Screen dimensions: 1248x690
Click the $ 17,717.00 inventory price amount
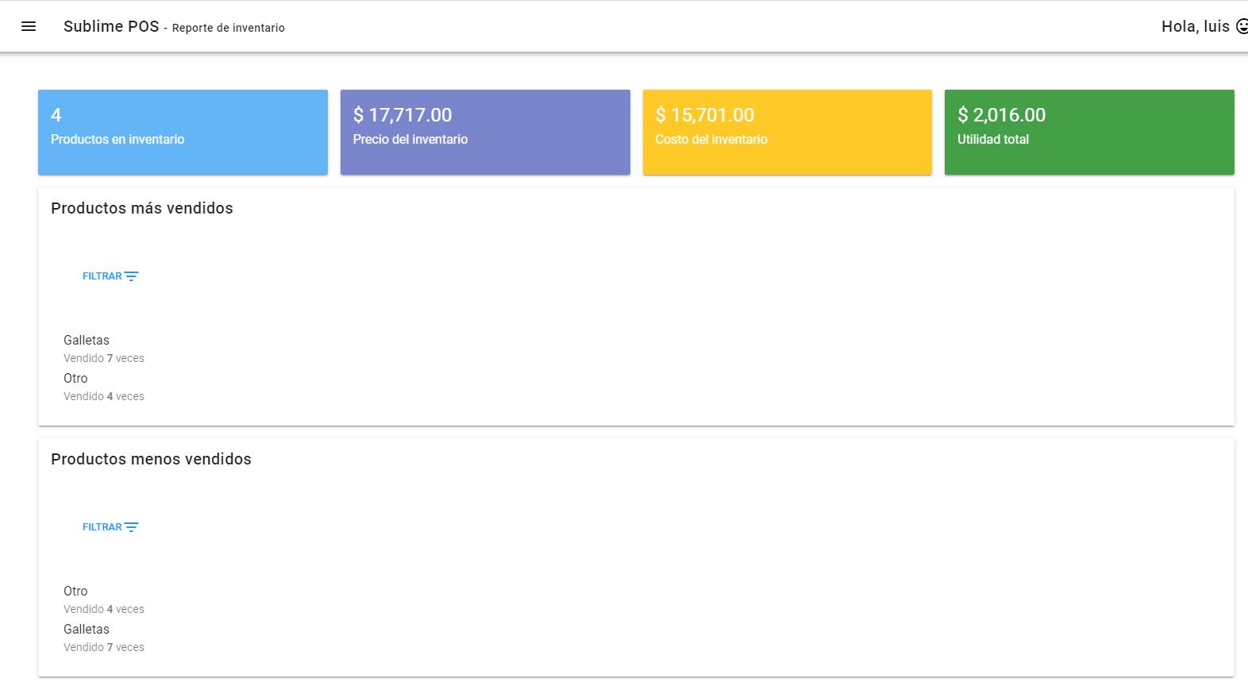(403, 115)
